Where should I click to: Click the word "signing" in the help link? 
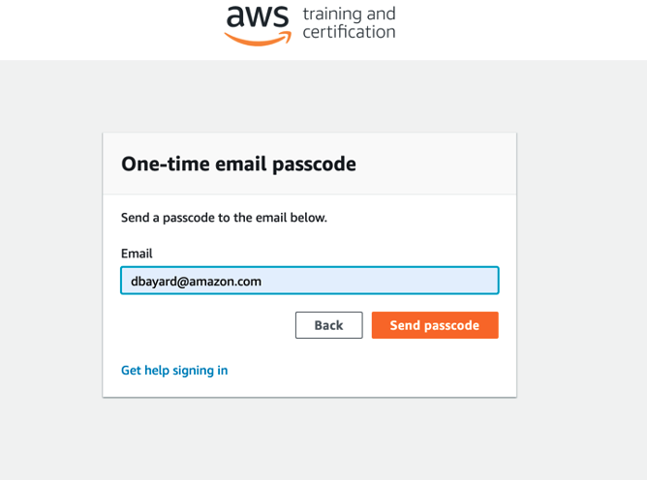196,370
